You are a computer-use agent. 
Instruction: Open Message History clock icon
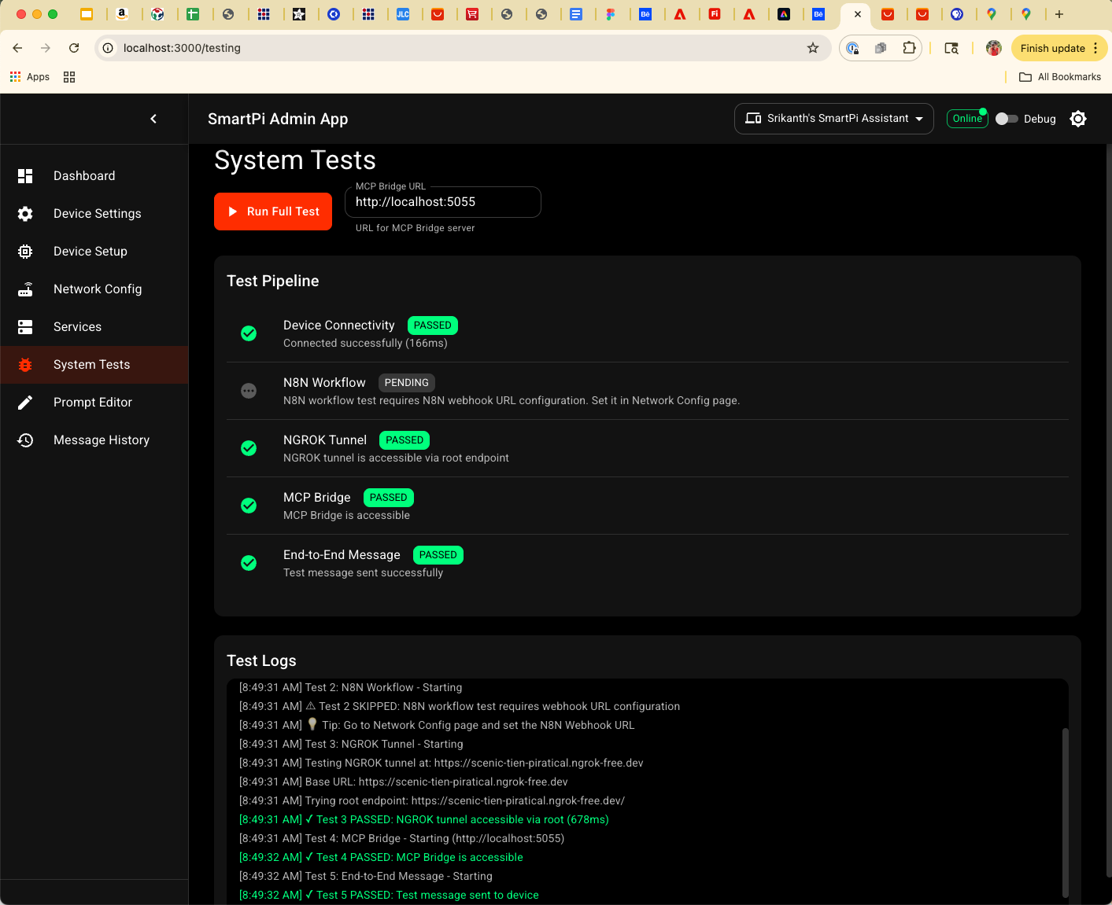25,440
